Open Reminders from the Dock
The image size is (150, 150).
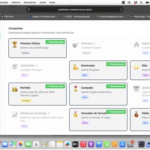click(x=52, y=145)
